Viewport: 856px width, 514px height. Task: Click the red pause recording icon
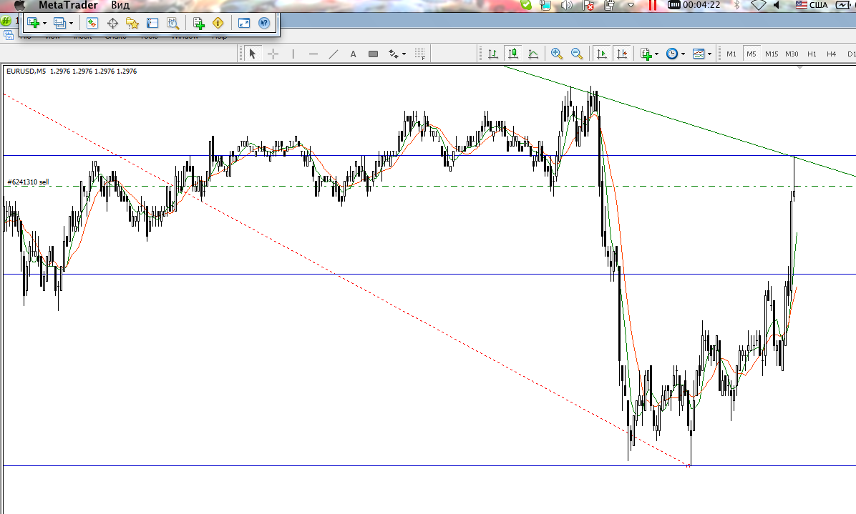652,5
